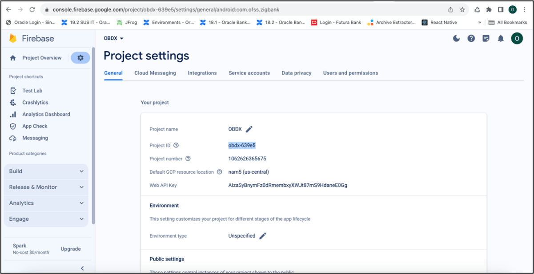Click the site info icon in the address bar

point(47,9)
